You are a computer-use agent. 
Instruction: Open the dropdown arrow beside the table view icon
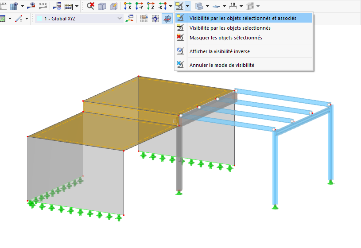click(22, 6)
